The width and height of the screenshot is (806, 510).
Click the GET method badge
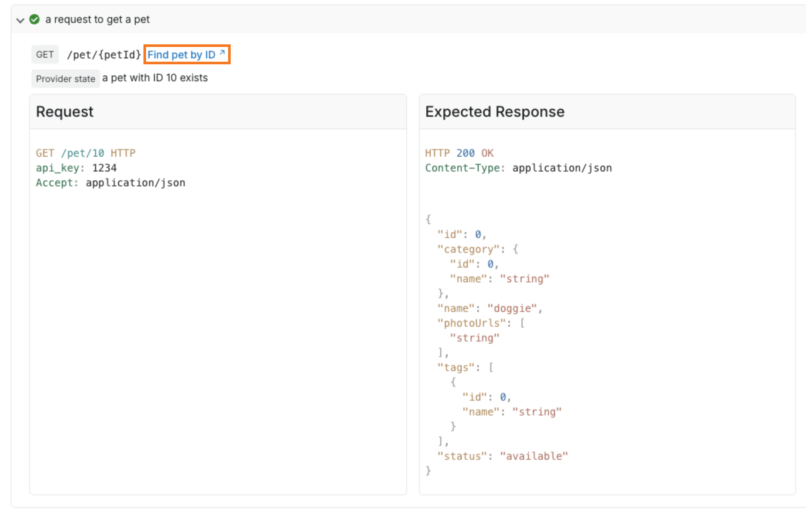(x=45, y=55)
